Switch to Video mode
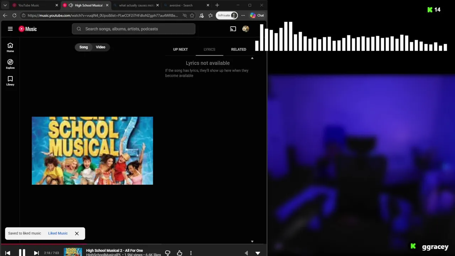The width and height of the screenshot is (455, 256). tap(101, 47)
